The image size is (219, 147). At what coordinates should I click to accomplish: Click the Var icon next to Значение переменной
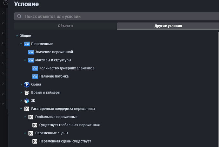point(31,52)
